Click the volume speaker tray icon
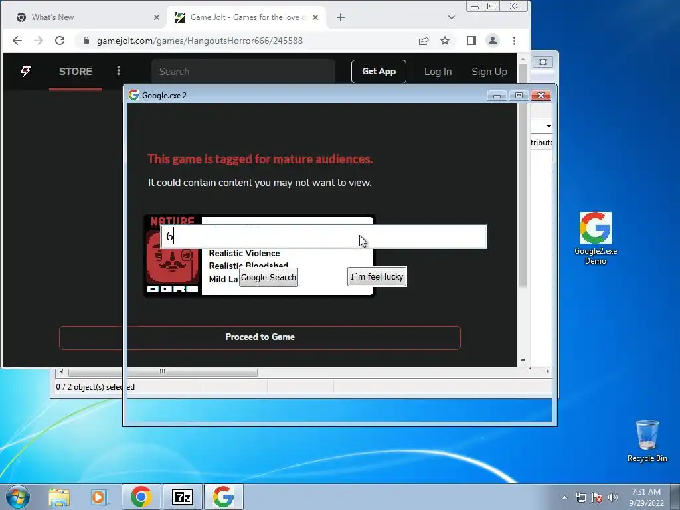The height and width of the screenshot is (510, 680). [613, 497]
